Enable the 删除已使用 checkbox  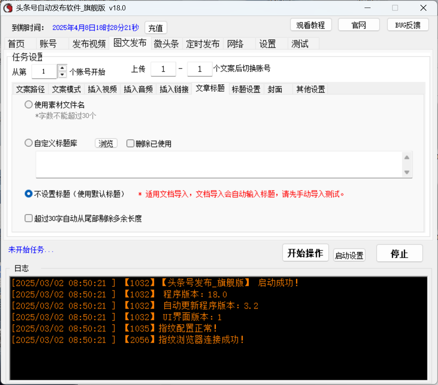click(x=149, y=144)
